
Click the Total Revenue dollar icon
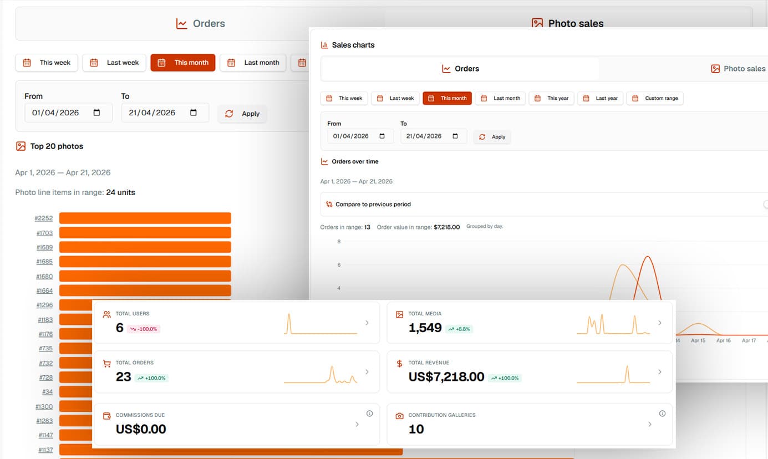[x=399, y=363]
